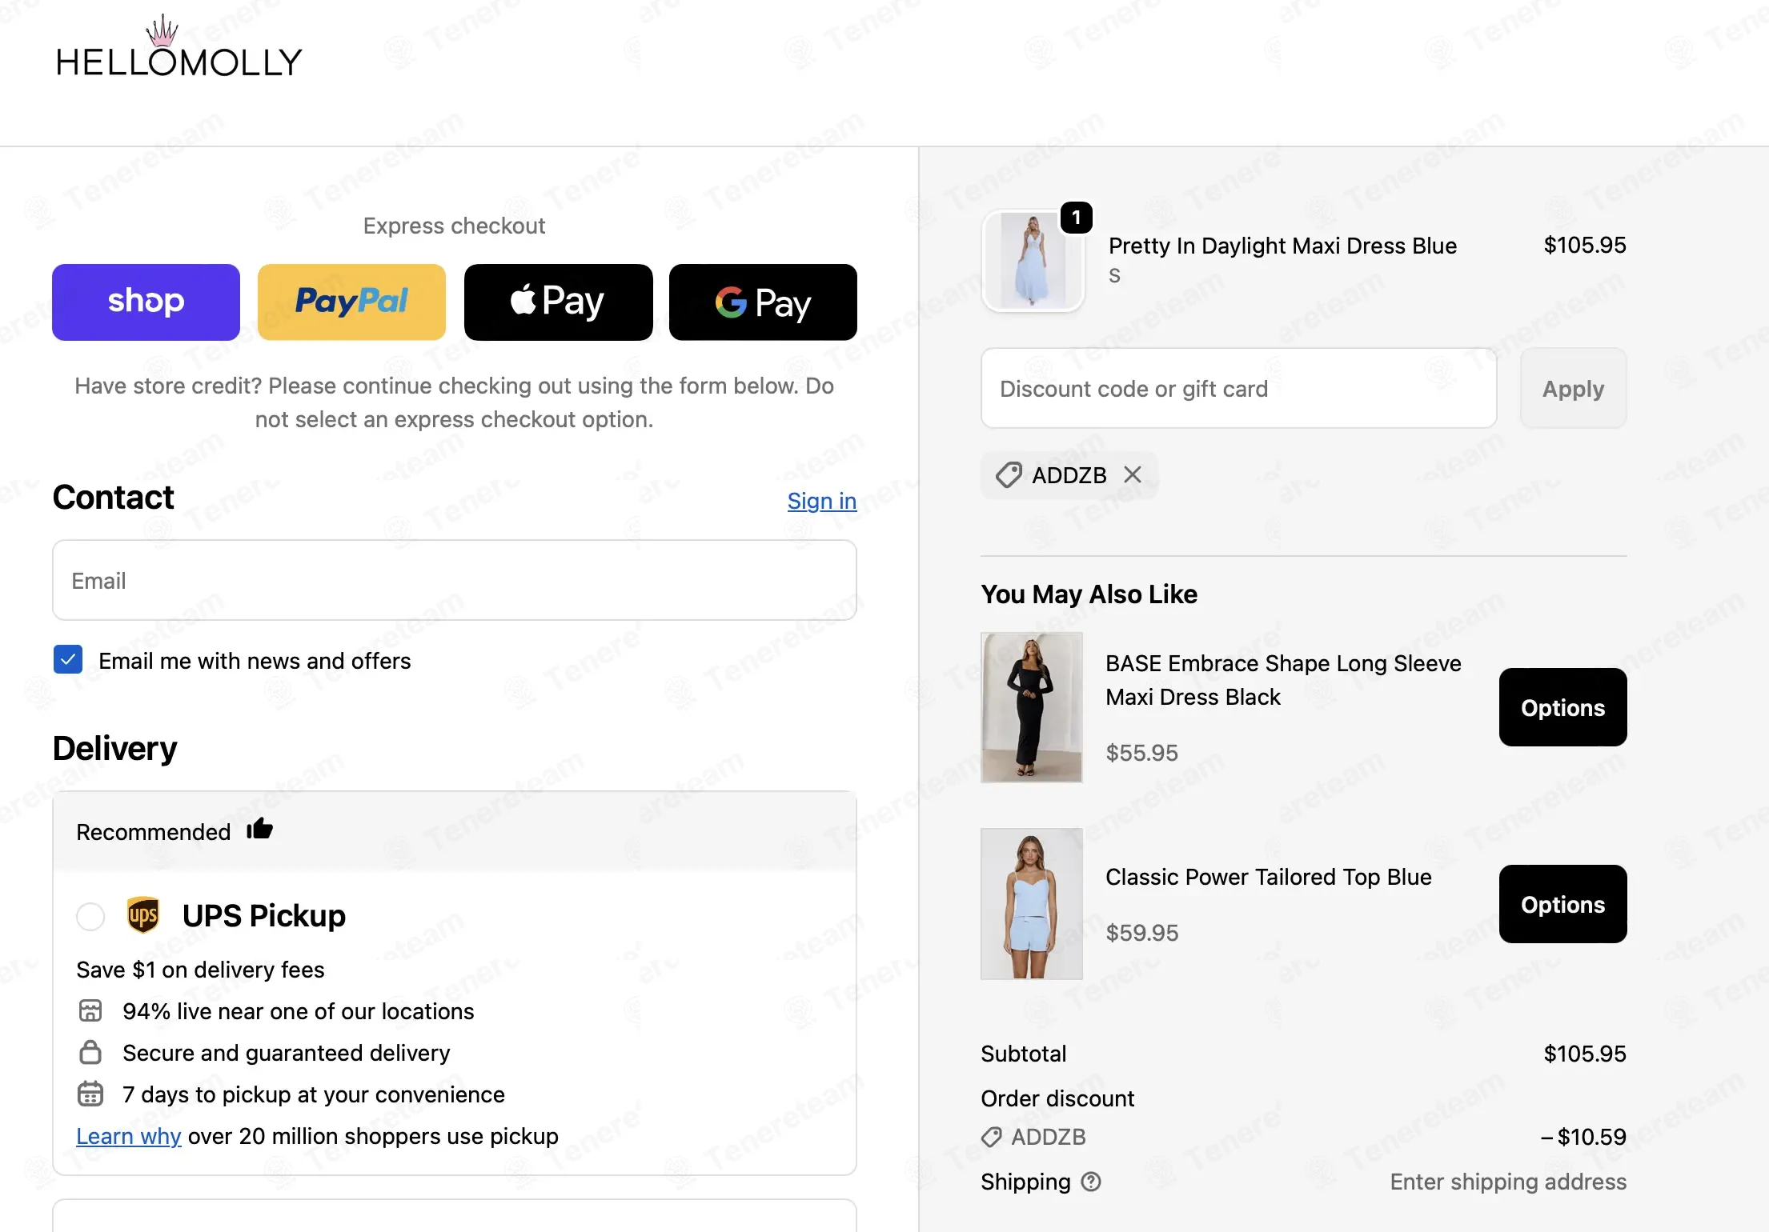1769x1232 pixels.
Task: Check out using Google Pay
Action: (763, 302)
